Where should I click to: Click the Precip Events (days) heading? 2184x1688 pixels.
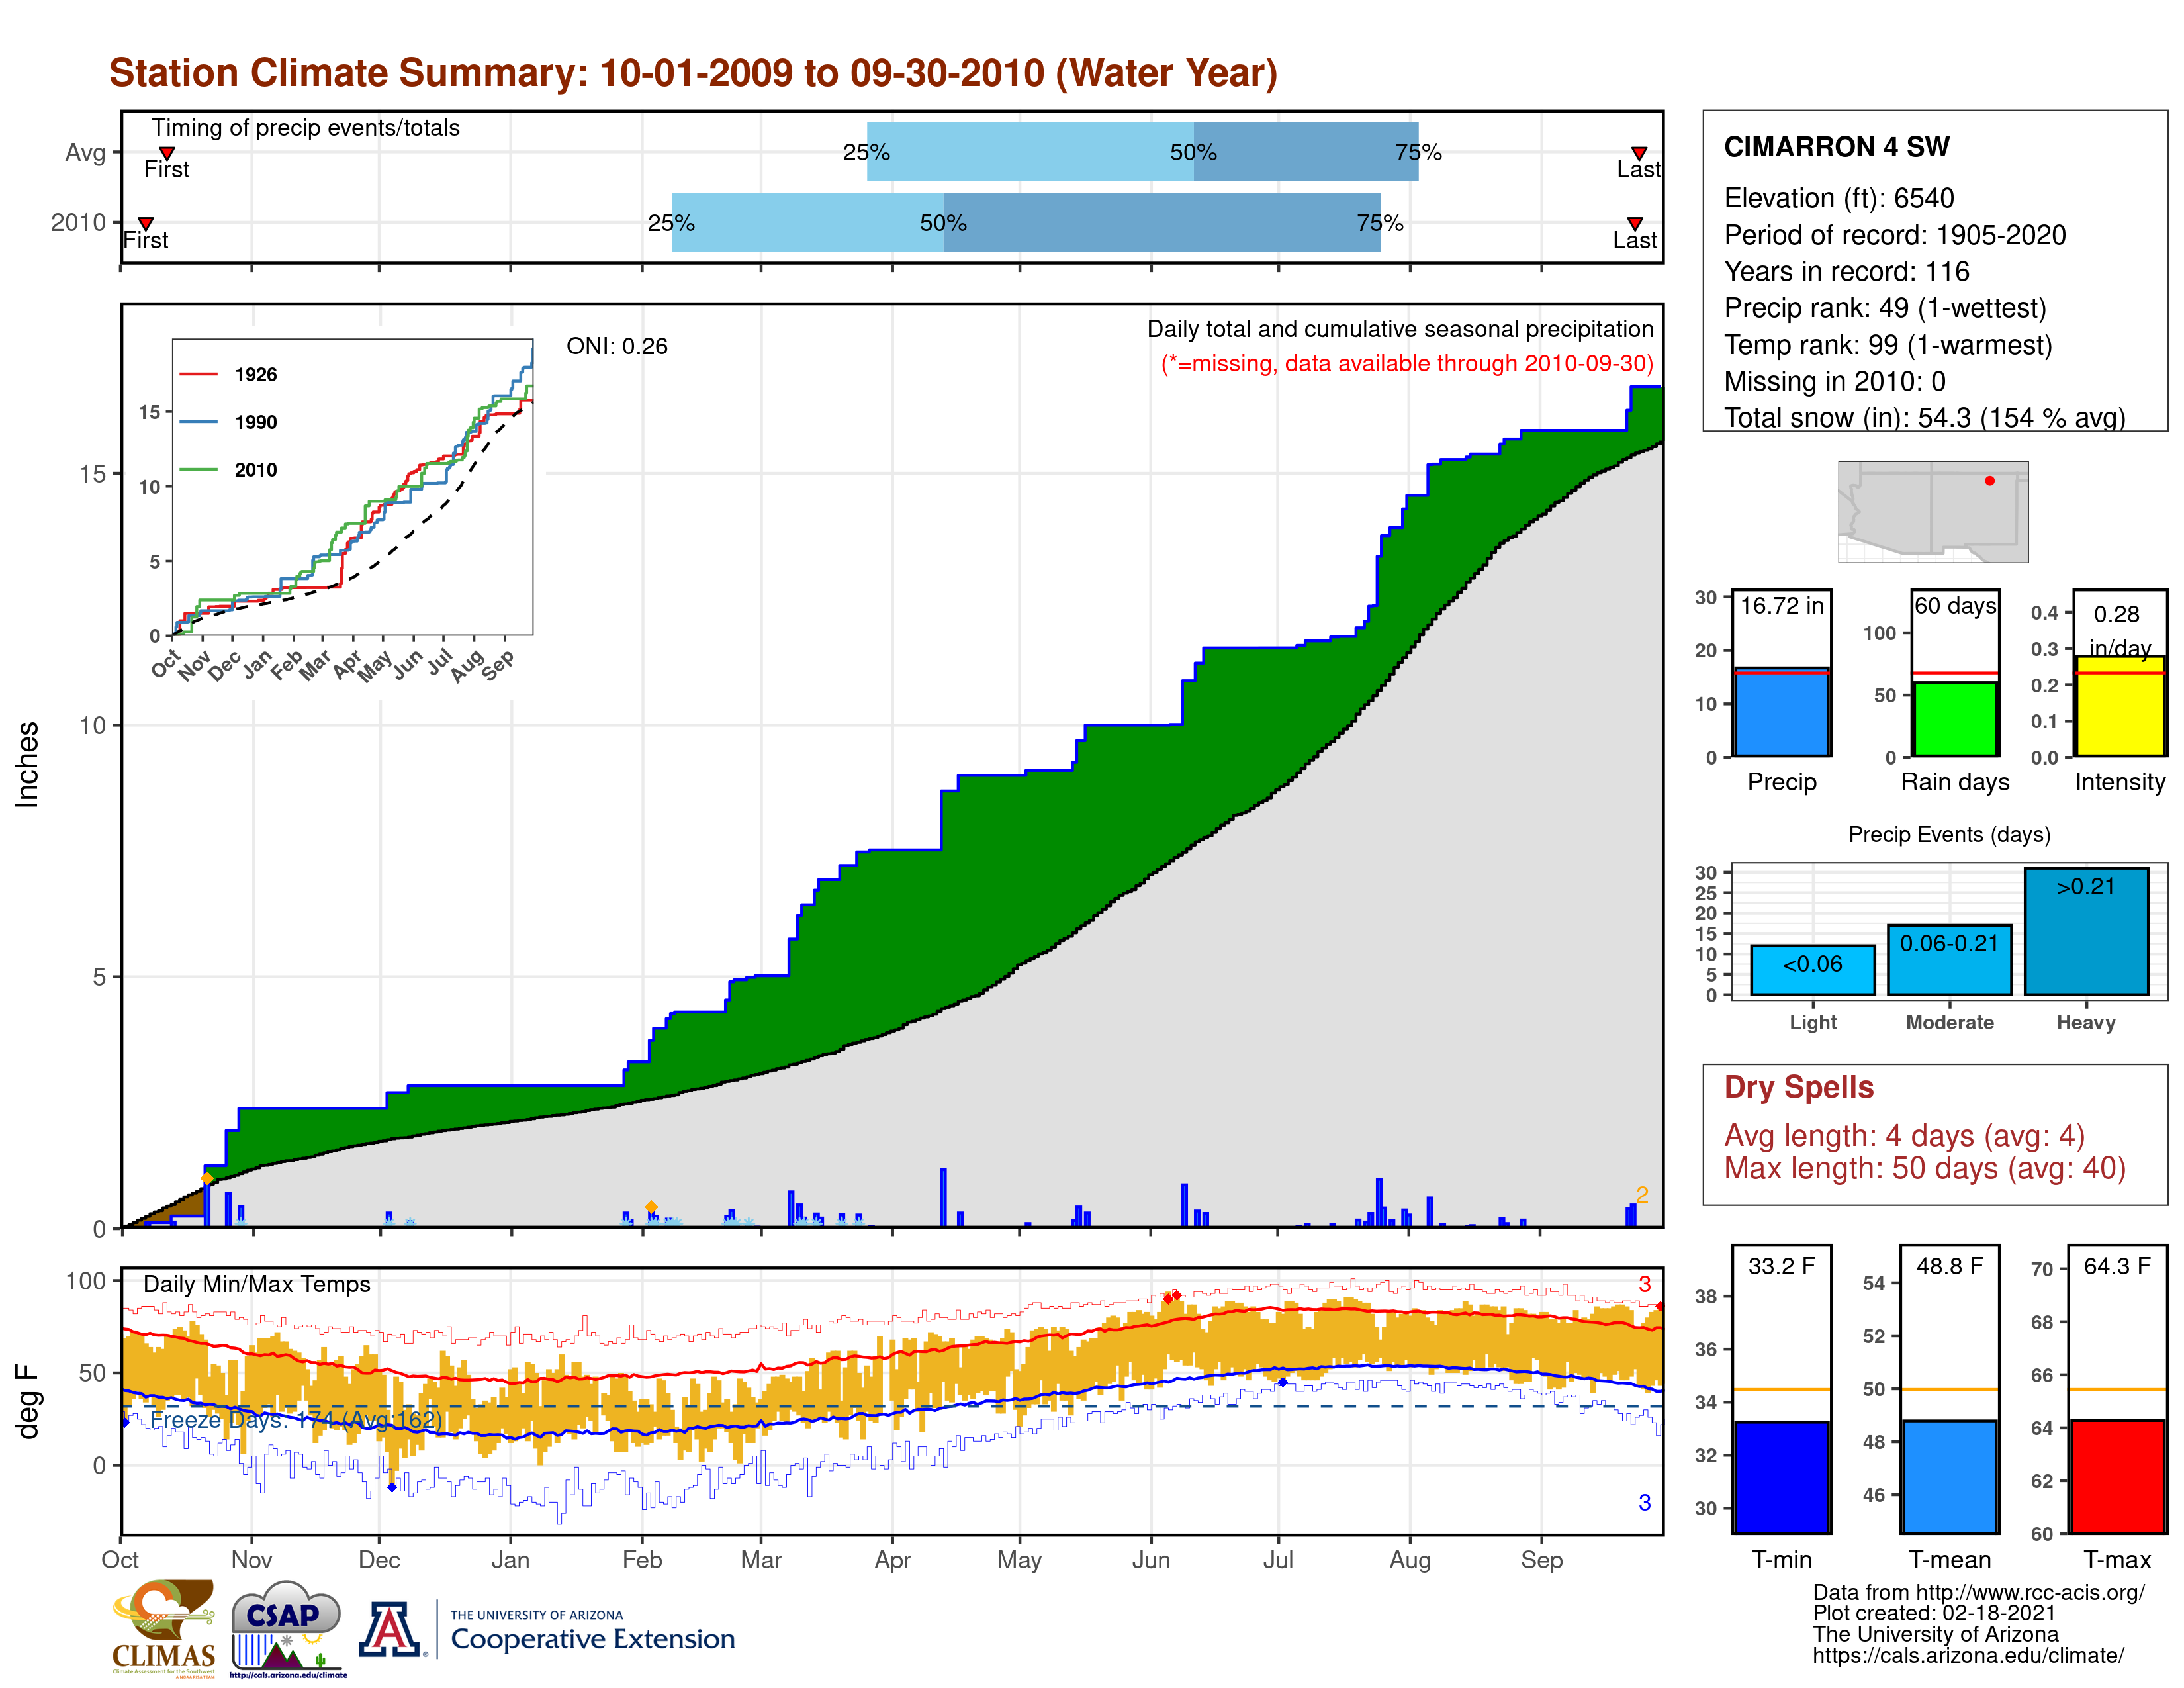1950,834
